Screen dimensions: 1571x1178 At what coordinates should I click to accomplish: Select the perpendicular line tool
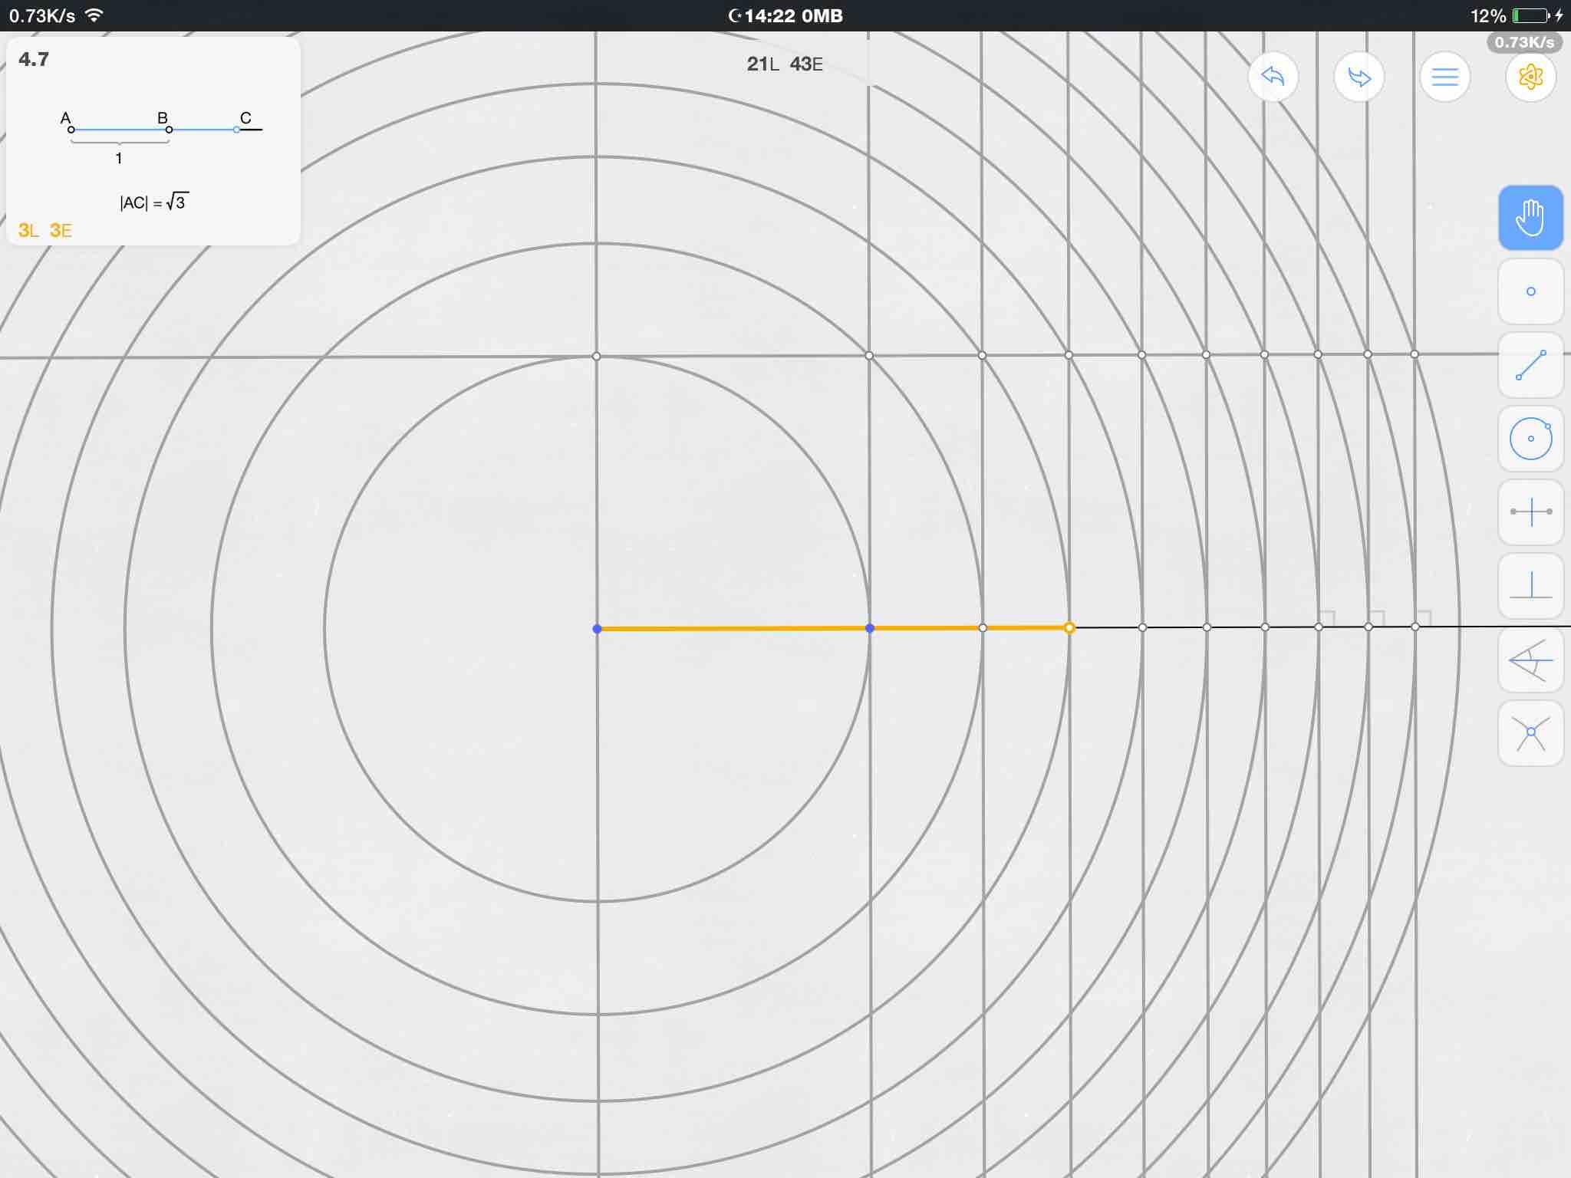(1531, 586)
